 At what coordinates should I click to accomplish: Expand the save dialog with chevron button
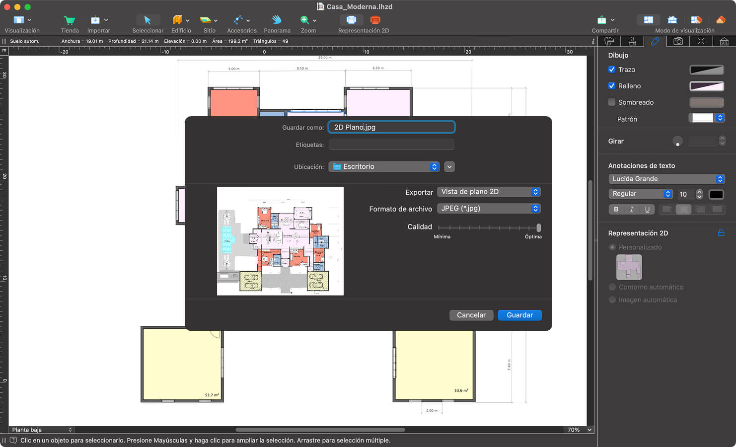coord(449,167)
